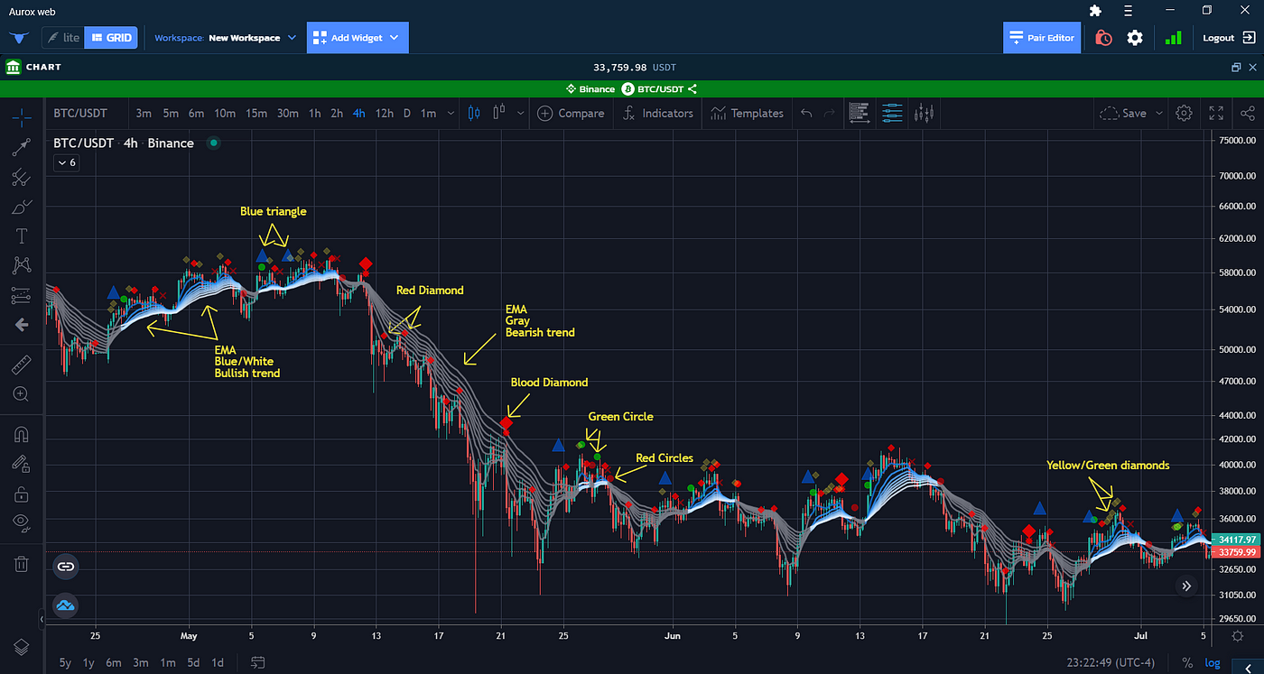Image resolution: width=1264 pixels, height=674 pixels.
Task: Open chart Templates
Action: (x=747, y=114)
